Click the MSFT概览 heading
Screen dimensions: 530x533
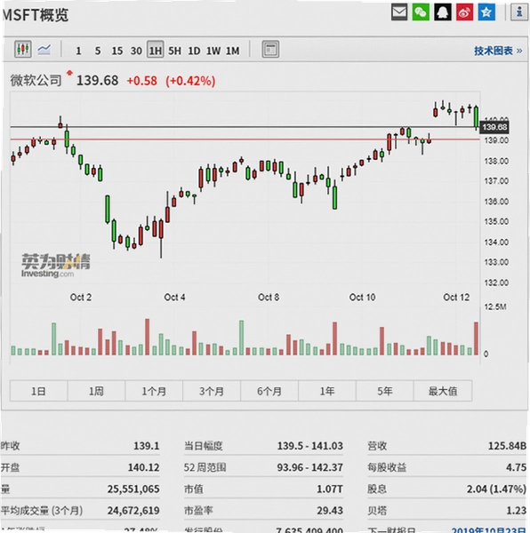point(36,15)
